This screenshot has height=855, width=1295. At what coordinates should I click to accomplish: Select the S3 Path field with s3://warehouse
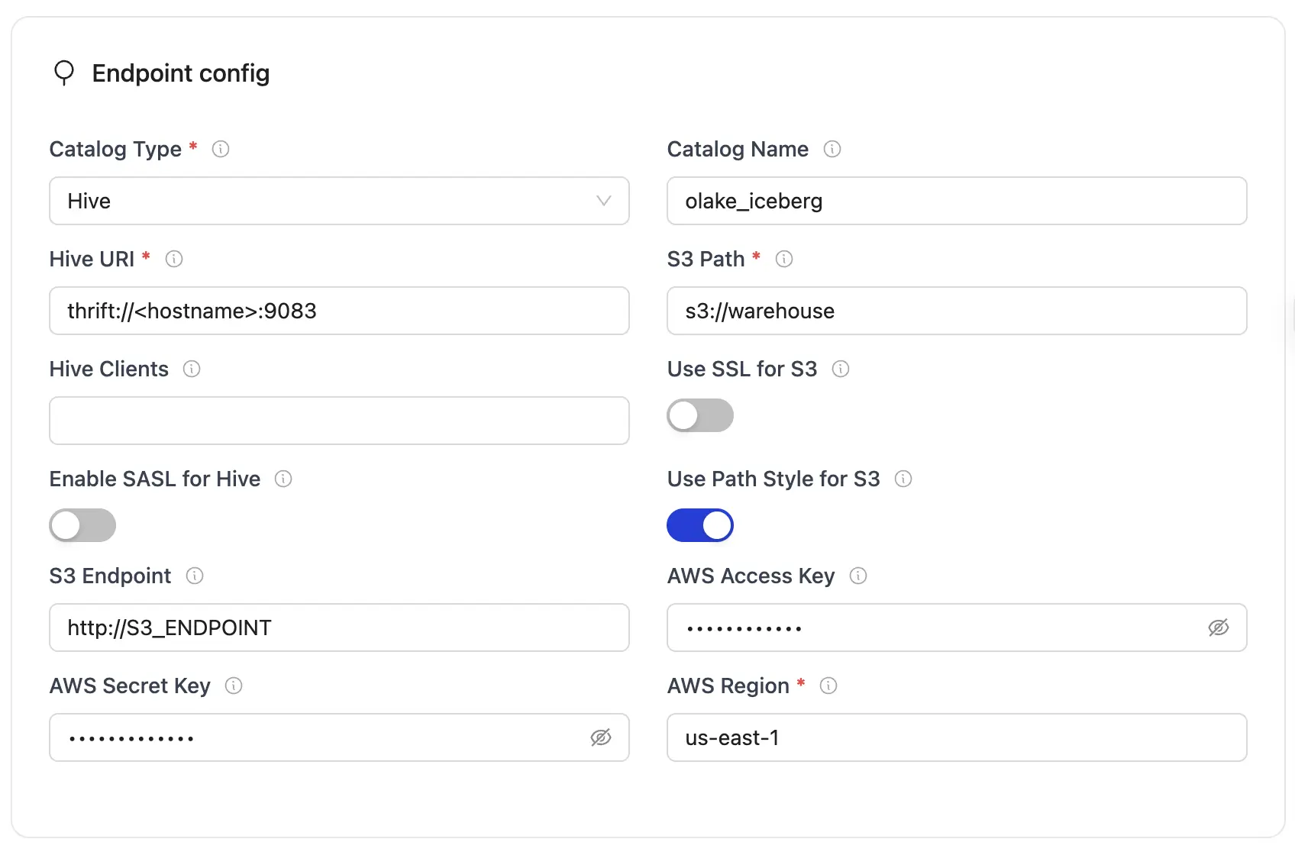coord(956,311)
